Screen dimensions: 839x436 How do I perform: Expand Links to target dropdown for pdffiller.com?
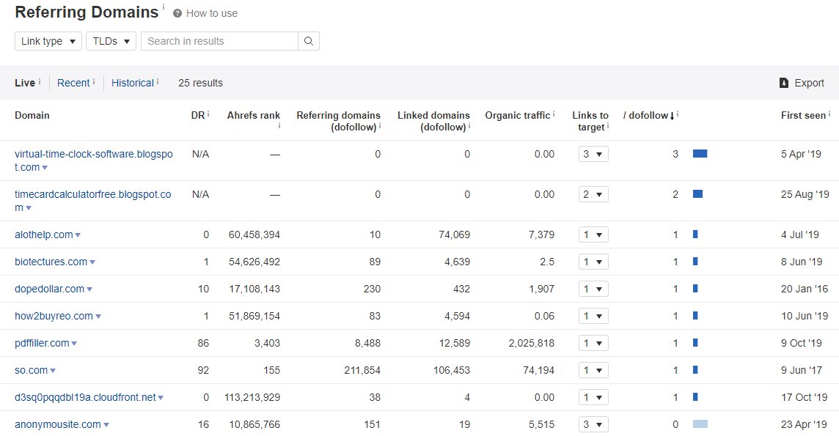(x=593, y=343)
